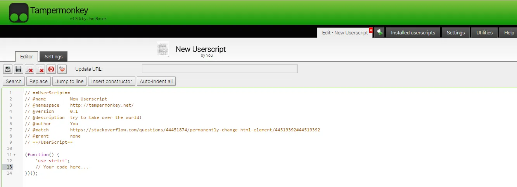
Task: Click the Replace button
Action: pos(38,81)
